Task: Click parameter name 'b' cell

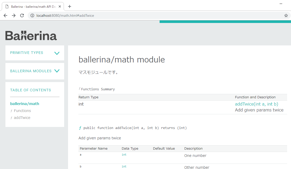Action: (80, 166)
